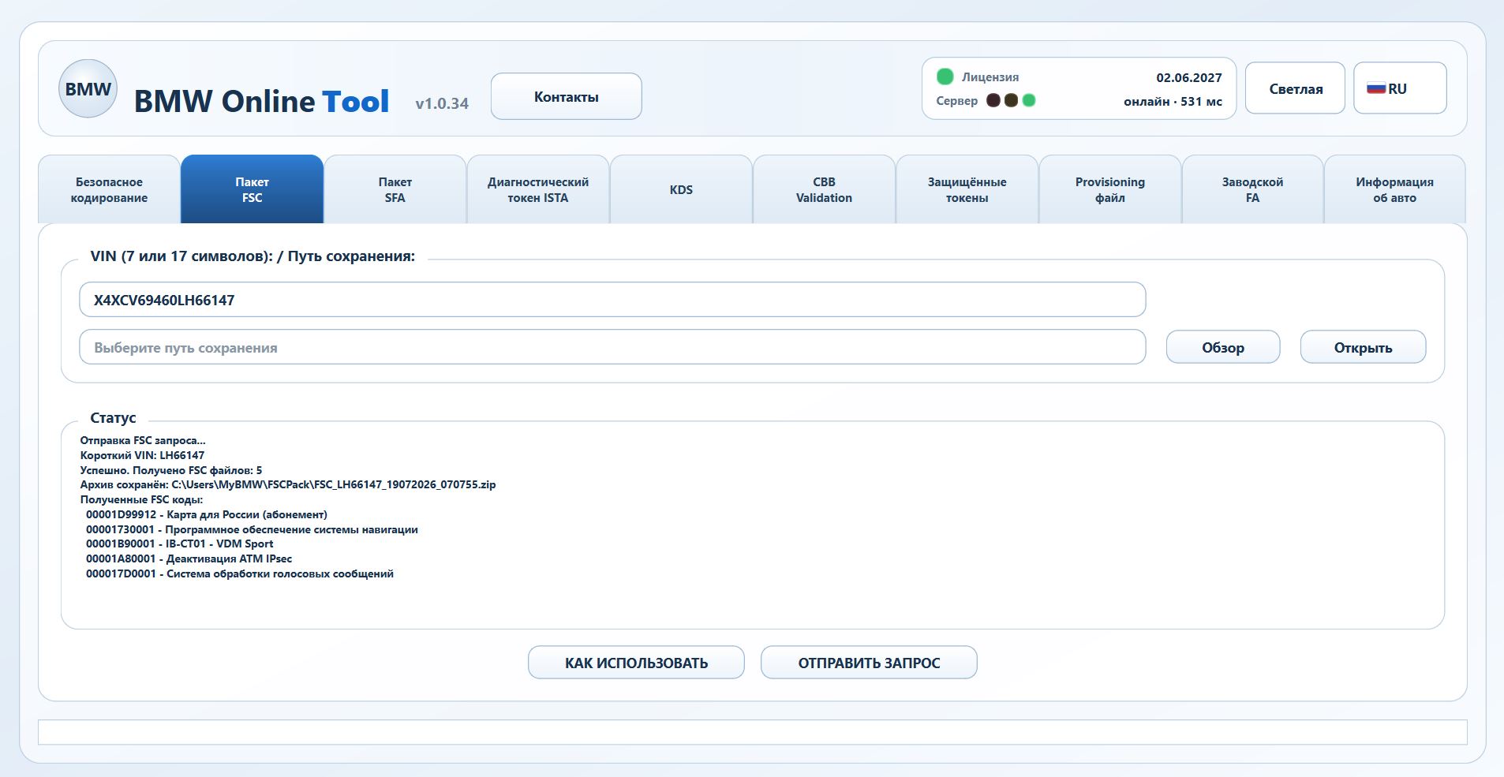Click the 00001730001 navigation software line
The width and height of the screenshot is (1504, 777).
pyautogui.click(x=252, y=529)
